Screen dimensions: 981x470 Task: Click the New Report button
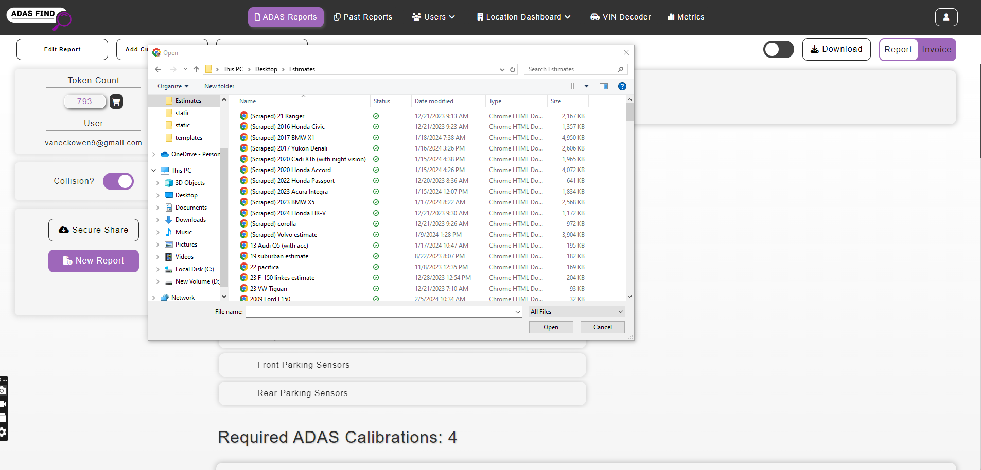(x=94, y=261)
